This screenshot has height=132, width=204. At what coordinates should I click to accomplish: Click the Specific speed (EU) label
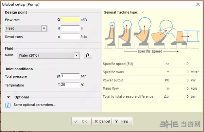click(118, 64)
